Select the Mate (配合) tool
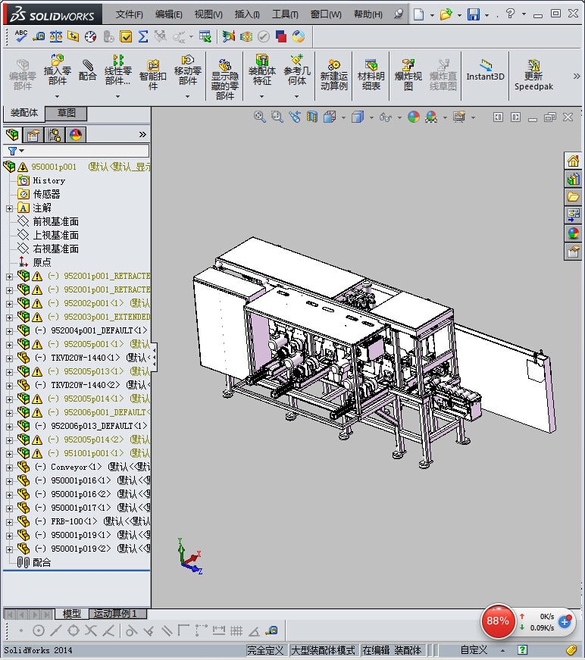585x660 pixels. pyautogui.click(x=88, y=70)
